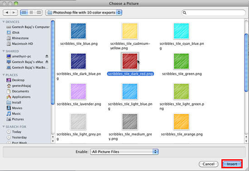
Task: Click the green zoom window button
Action: (x=16, y=3)
